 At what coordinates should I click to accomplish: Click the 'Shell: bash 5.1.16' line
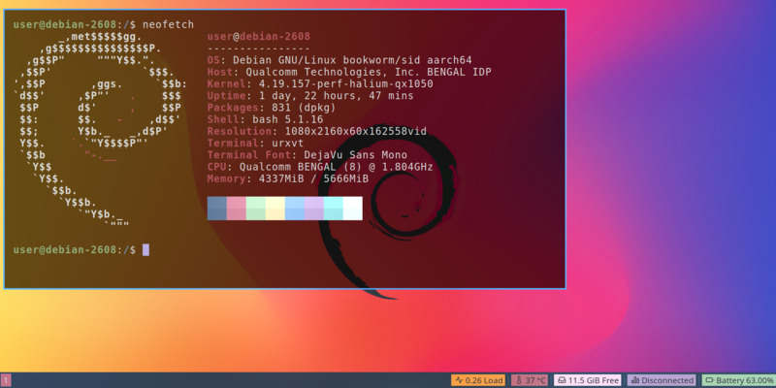(x=265, y=119)
